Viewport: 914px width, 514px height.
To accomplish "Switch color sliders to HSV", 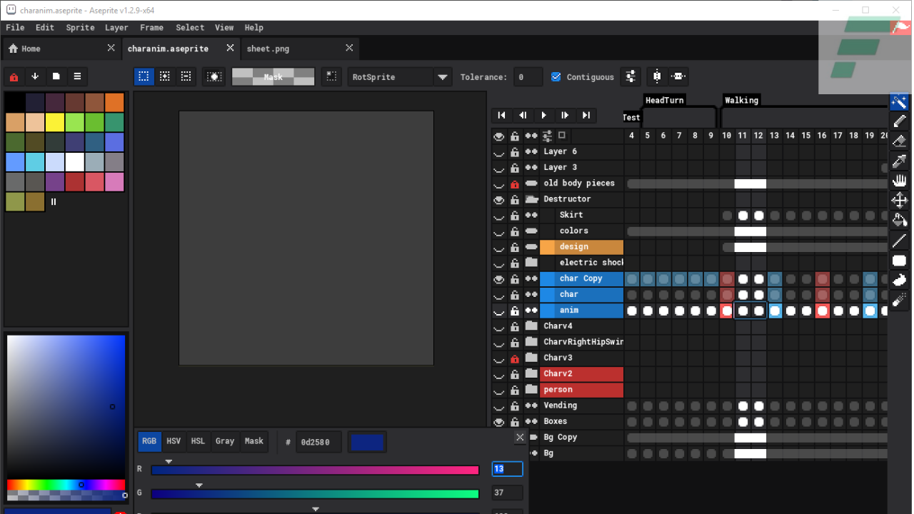I will (174, 441).
